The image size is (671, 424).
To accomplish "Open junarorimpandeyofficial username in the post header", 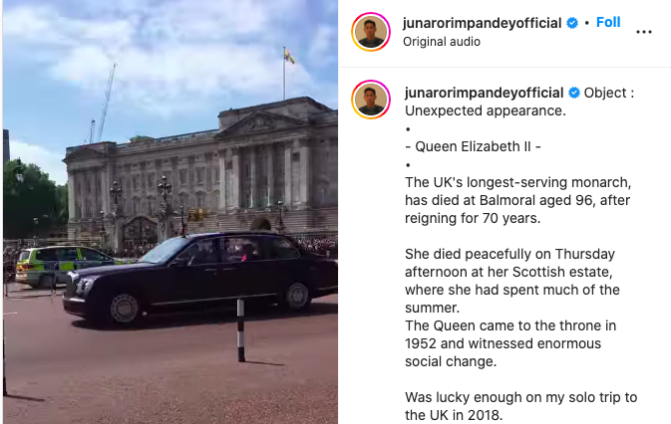I will 482,23.
